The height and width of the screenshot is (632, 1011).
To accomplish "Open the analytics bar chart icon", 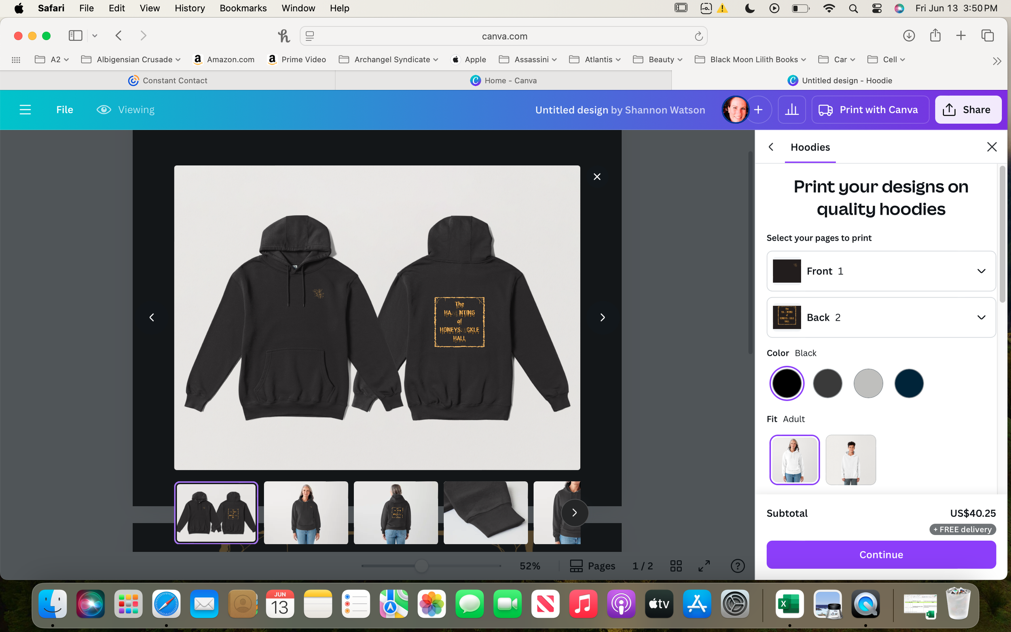I will pyautogui.click(x=791, y=110).
